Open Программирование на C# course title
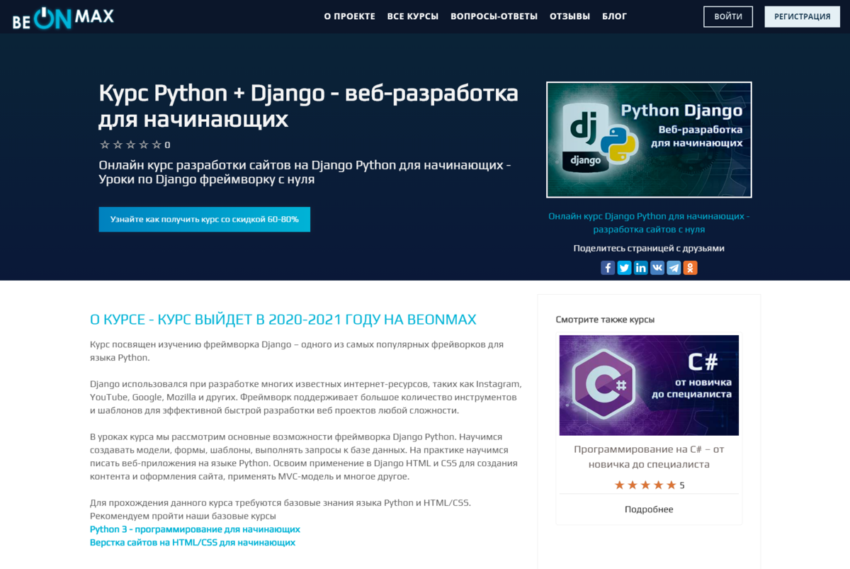This screenshot has width=850, height=569. [x=649, y=457]
